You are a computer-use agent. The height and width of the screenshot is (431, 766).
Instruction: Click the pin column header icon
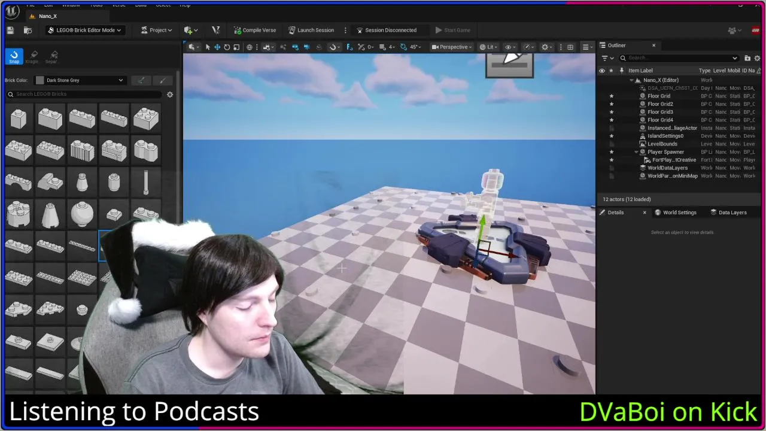click(622, 71)
